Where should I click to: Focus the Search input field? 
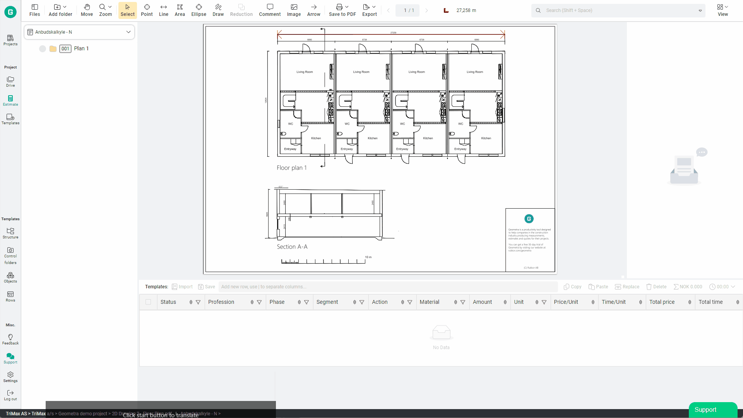click(619, 10)
